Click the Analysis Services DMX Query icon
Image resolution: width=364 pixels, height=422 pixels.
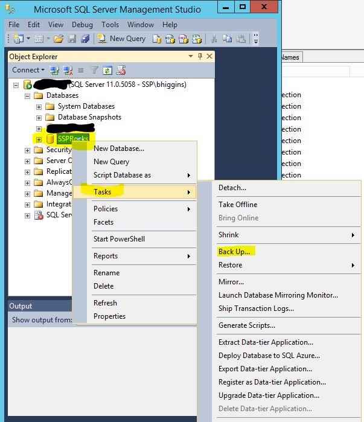184,39
